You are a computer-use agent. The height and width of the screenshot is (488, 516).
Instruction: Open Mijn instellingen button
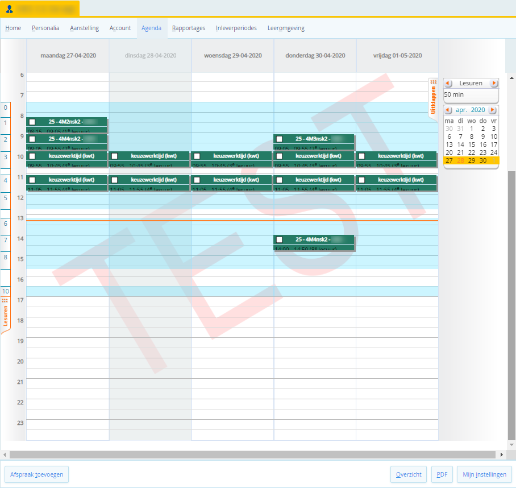coord(484,474)
